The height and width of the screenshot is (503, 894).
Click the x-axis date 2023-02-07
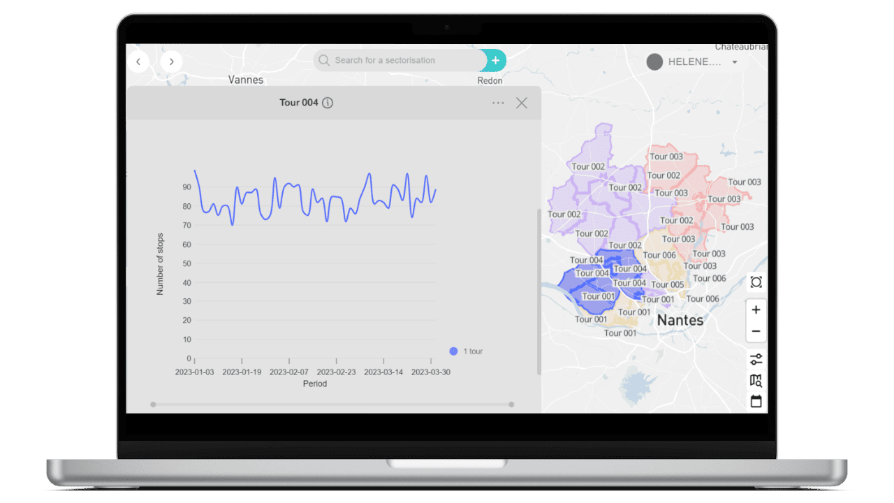tap(289, 372)
